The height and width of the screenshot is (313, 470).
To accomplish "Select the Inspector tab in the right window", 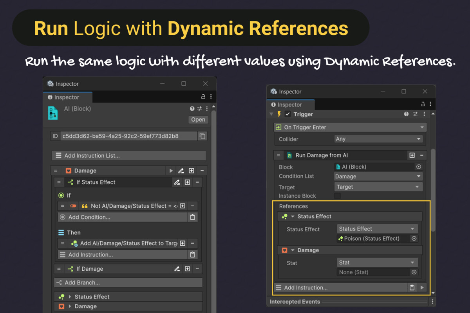I will pyautogui.click(x=290, y=105).
